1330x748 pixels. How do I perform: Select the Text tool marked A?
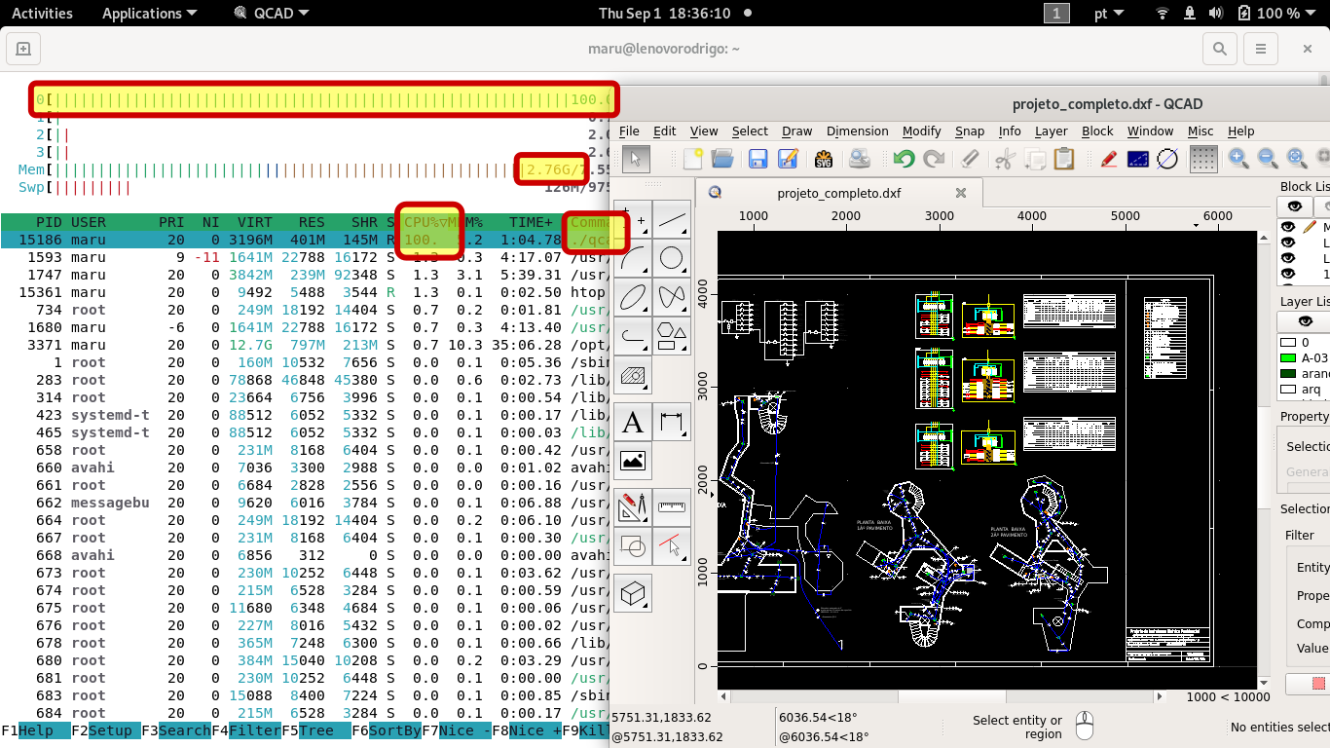tap(633, 423)
